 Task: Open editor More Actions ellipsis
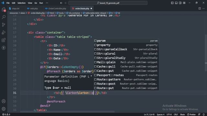pyautogui.click(x=203, y=8)
